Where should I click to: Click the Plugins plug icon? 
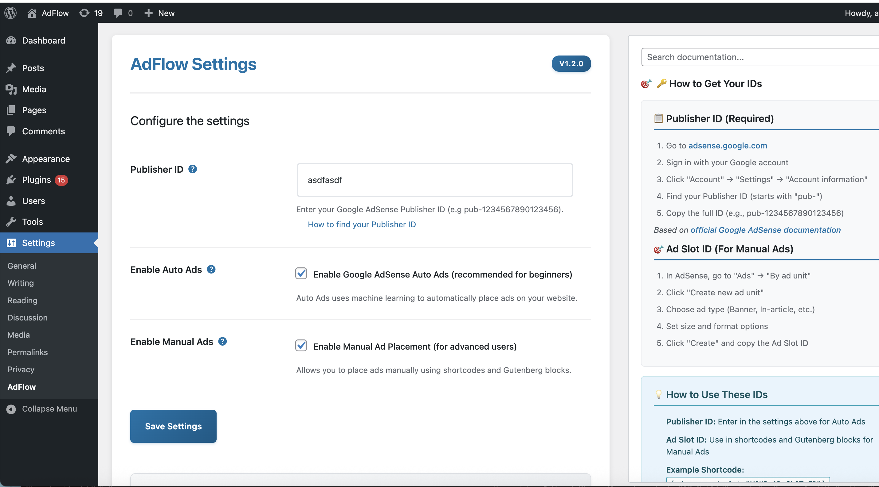click(x=11, y=180)
